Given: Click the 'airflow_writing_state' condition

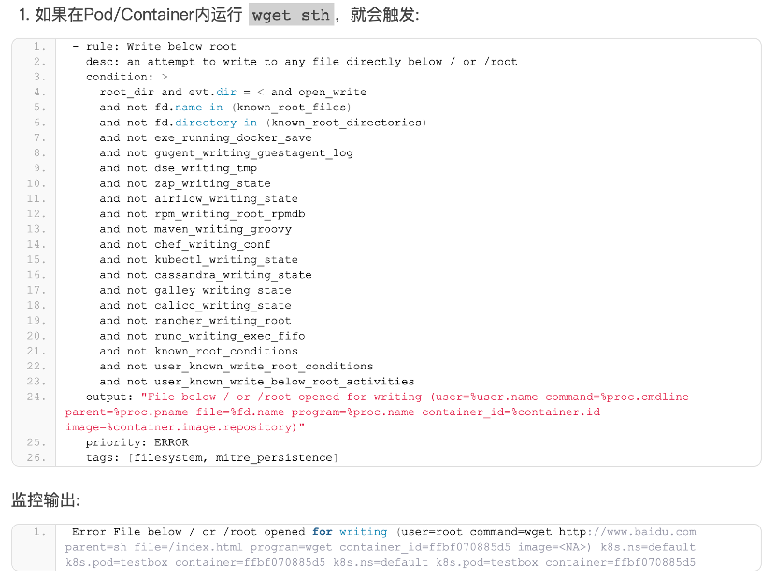Looking at the screenshot, I should [225, 198].
